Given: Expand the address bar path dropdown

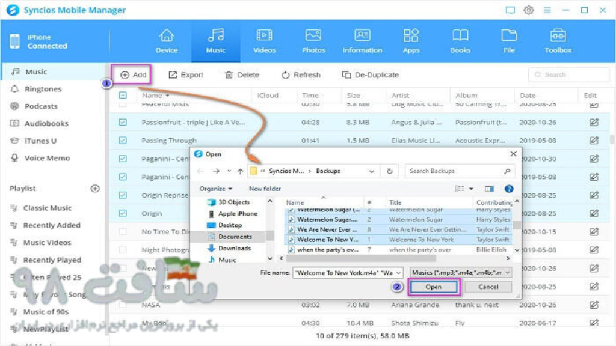Looking at the screenshot, I should [x=371, y=171].
